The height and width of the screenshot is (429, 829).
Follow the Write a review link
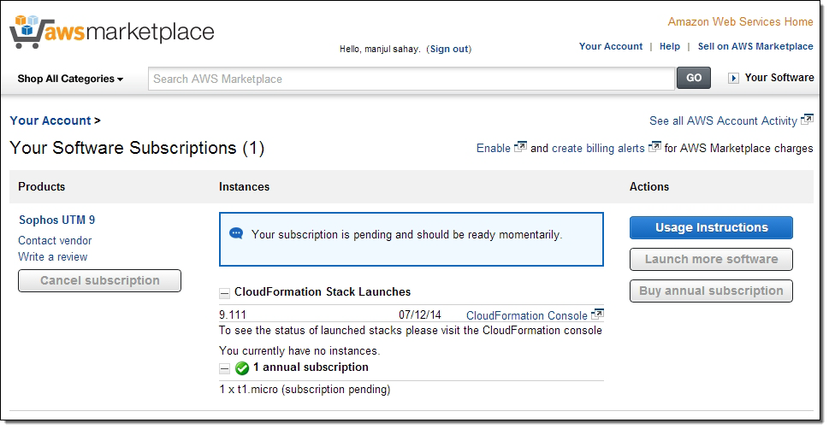tap(52, 256)
